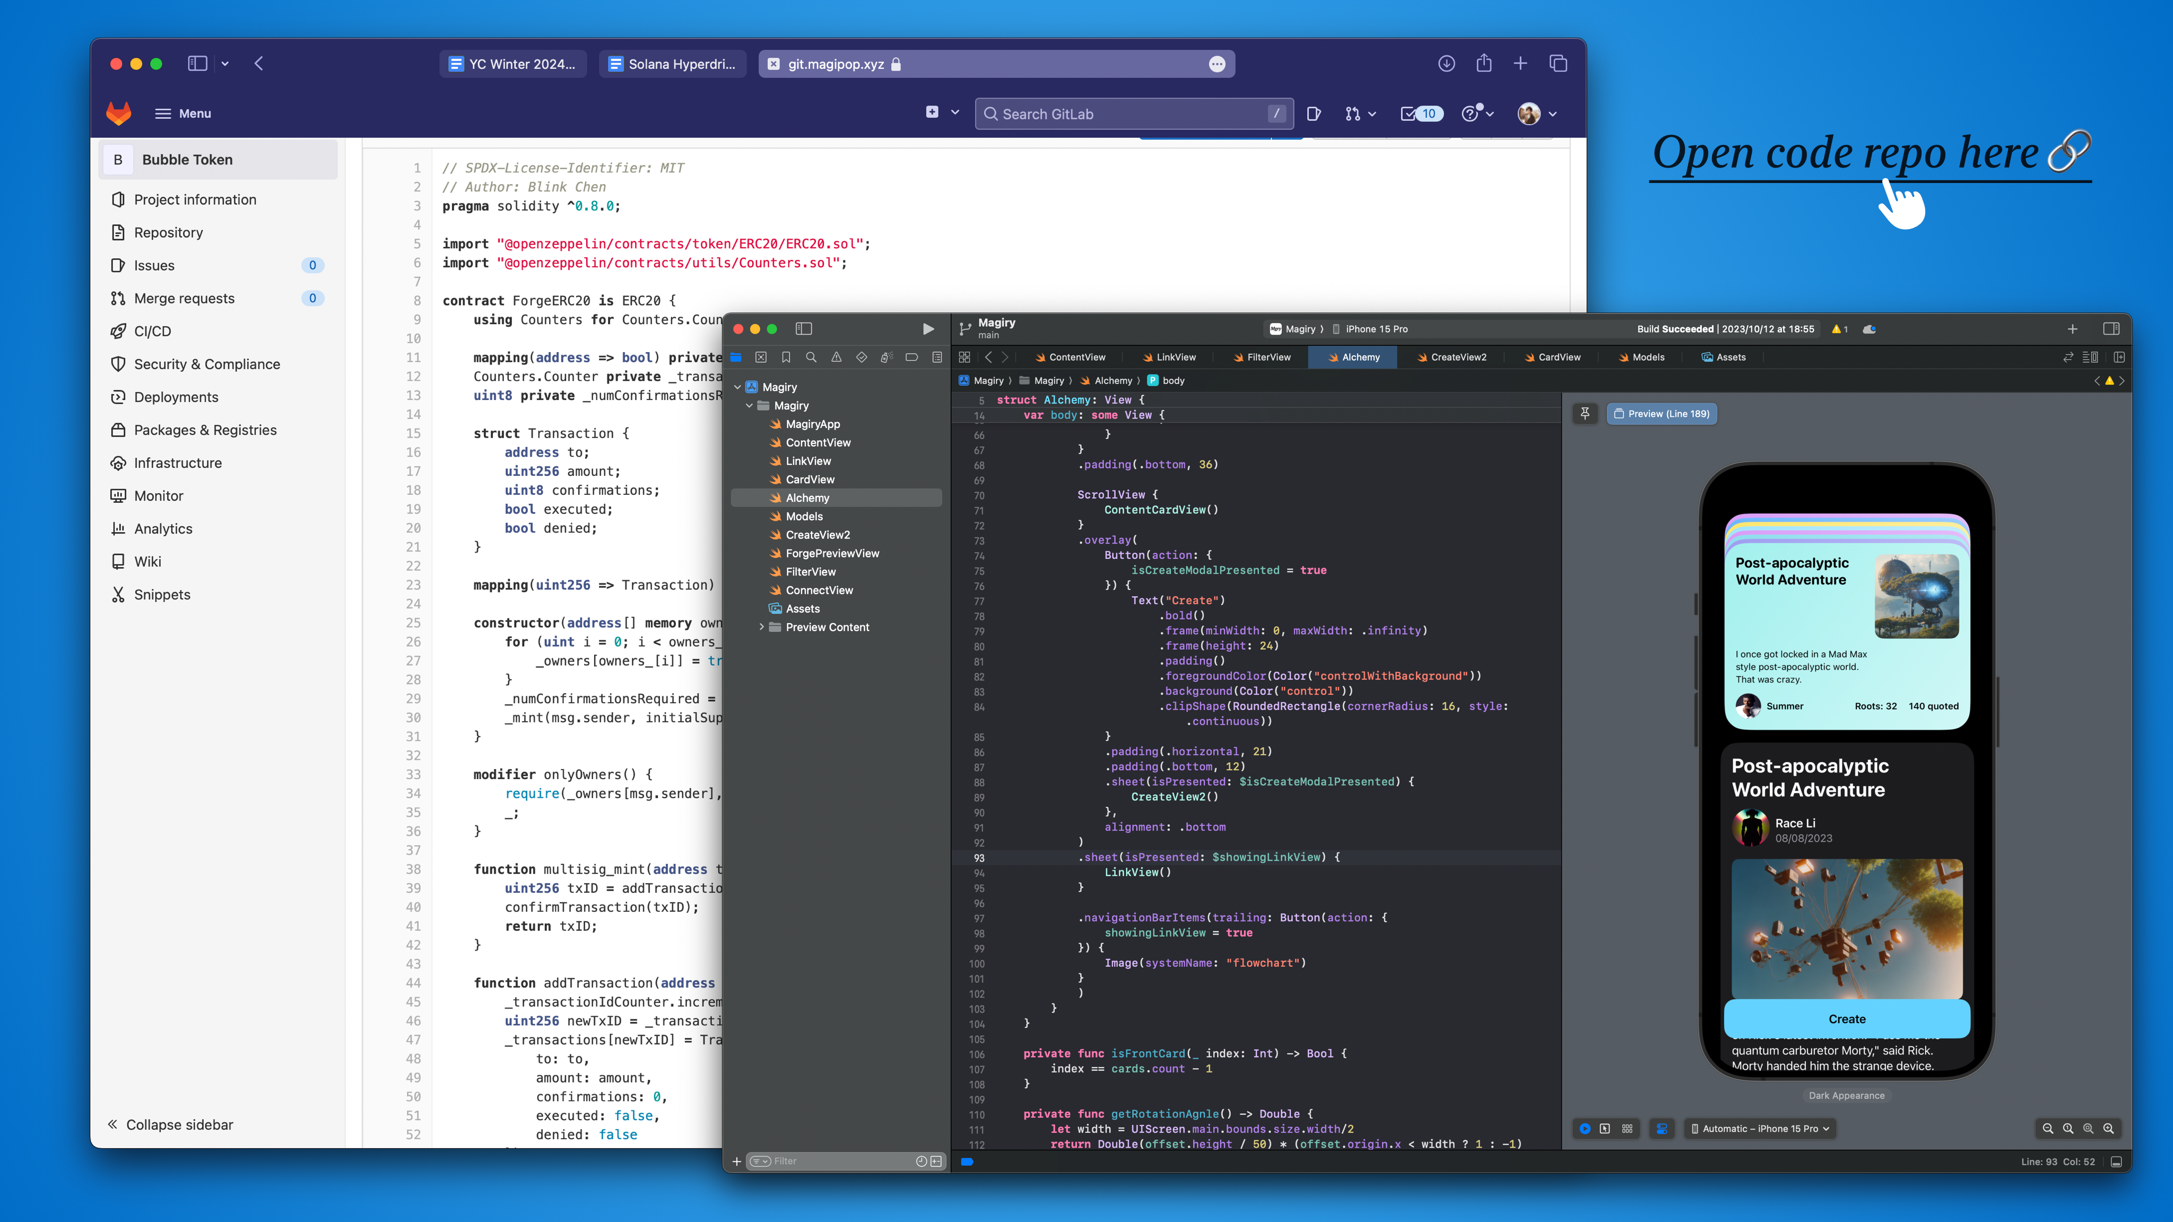Run the Xcode project with play button

(x=928, y=329)
